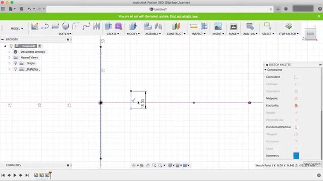Select the Circle sketch tool
323x181 pixels.
[x=66, y=26]
